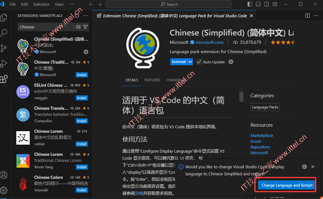Viewport: 323px width, 199px height.
Task: Select the Extensions icon in activity bar
Action: pyautogui.click(x=4, y=79)
